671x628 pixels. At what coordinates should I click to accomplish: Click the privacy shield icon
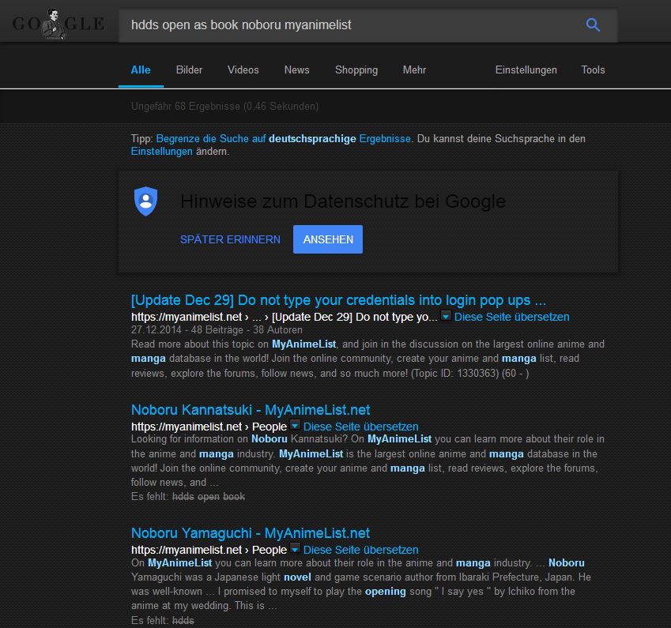[146, 201]
